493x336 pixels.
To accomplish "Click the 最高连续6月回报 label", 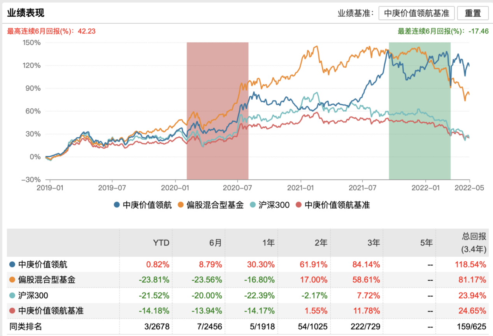I will [x=51, y=31].
